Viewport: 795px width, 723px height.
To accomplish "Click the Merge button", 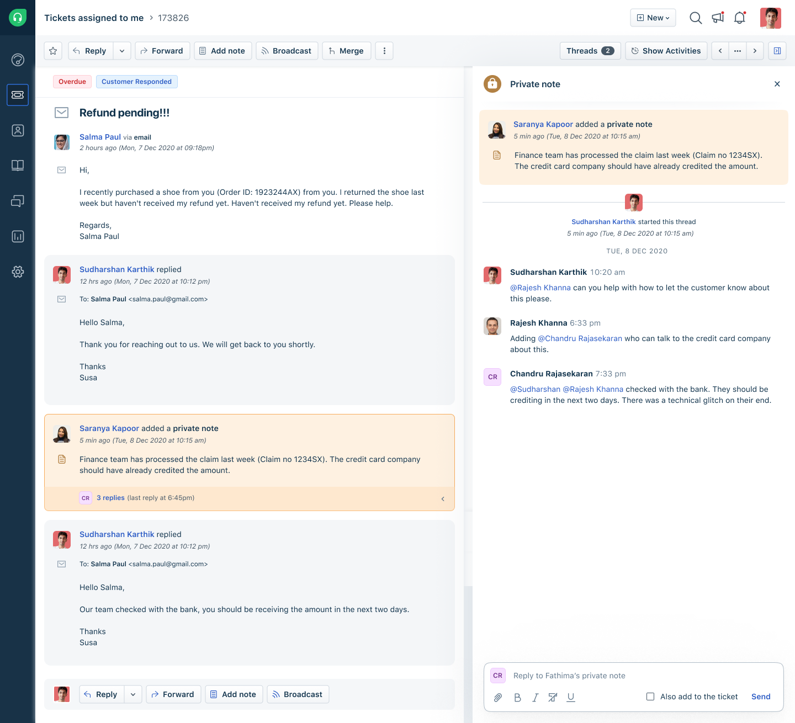I will tap(346, 51).
